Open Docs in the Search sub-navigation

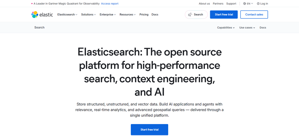tap(263, 28)
